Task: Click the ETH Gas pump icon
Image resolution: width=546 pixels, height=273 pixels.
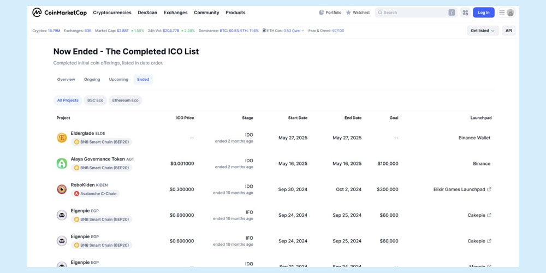Action: [x=264, y=31]
